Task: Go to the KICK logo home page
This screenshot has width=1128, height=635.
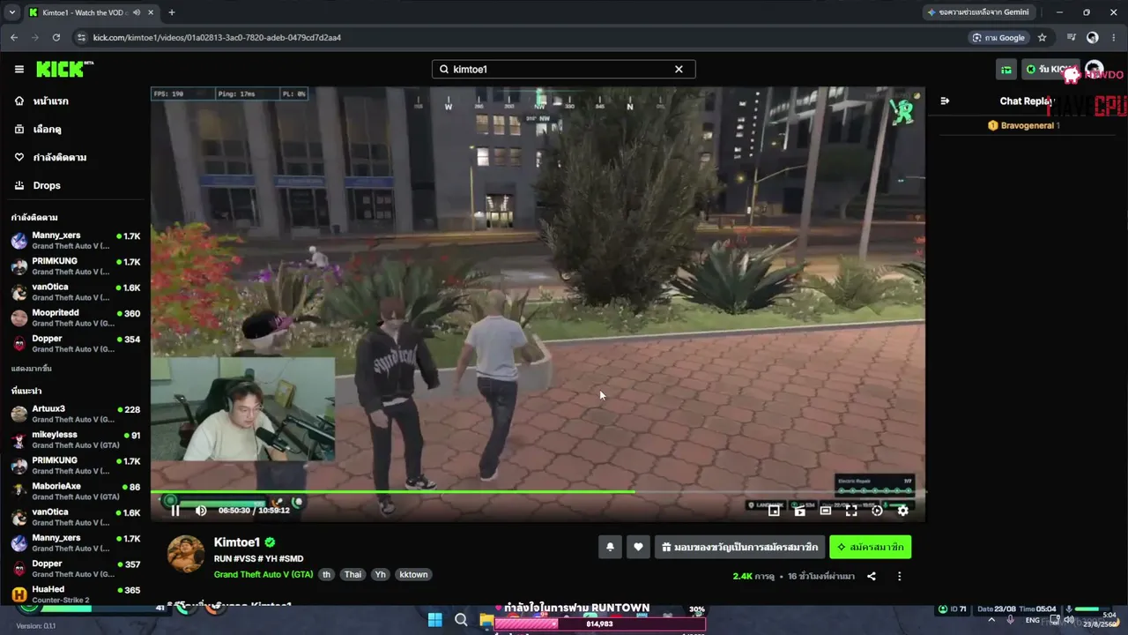Action: pos(64,69)
